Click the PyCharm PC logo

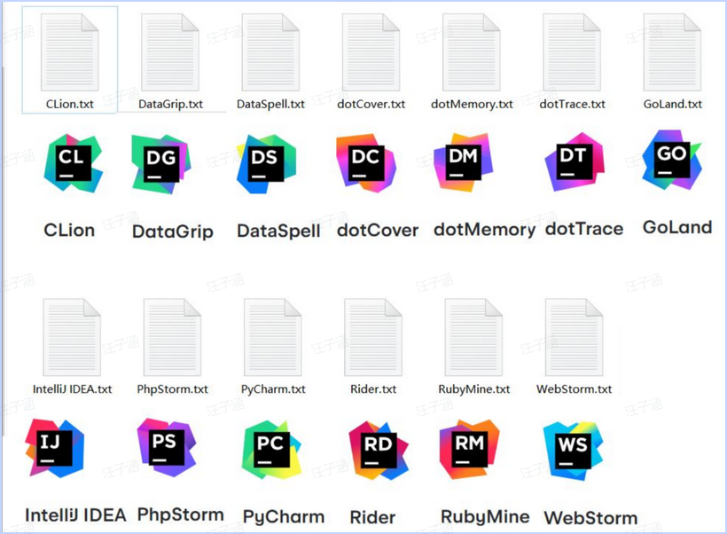click(271, 450)
